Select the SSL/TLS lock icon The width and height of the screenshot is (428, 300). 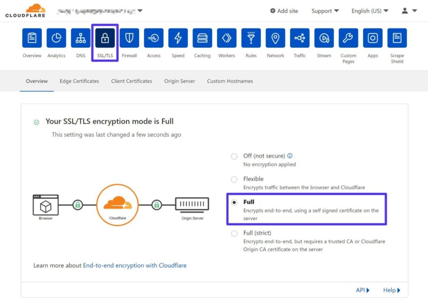pos(104,37)
